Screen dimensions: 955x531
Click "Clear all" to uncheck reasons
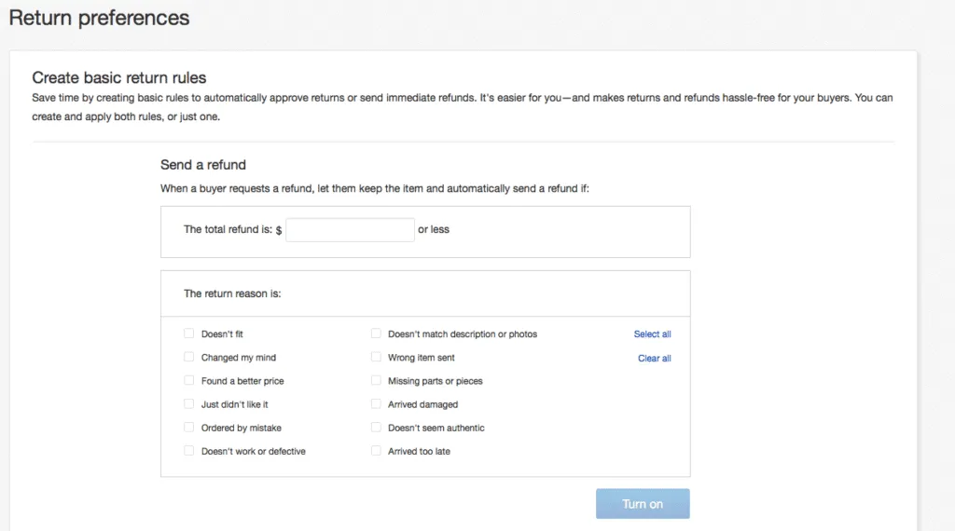pyautogui.click(x=654, y=358)
